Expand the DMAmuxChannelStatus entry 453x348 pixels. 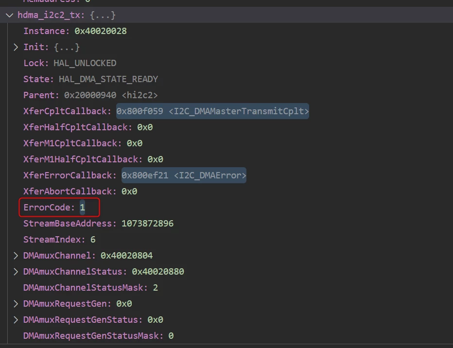click(x=16, y=272)
